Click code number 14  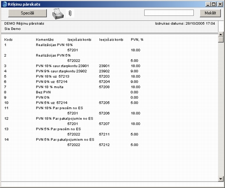(x=7, y=139)
